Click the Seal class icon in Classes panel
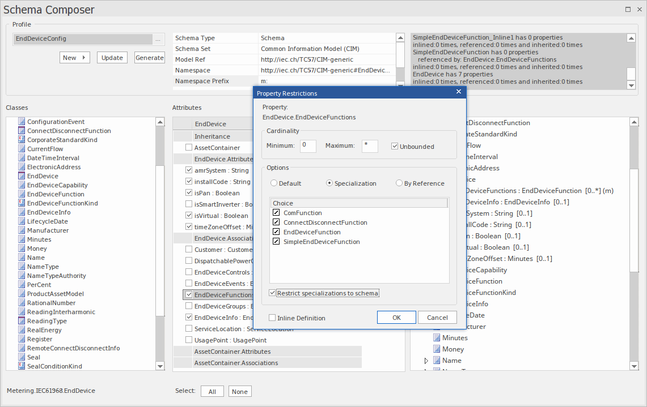The height and width of the screenshot is (407, 647). tap(21, 357)
